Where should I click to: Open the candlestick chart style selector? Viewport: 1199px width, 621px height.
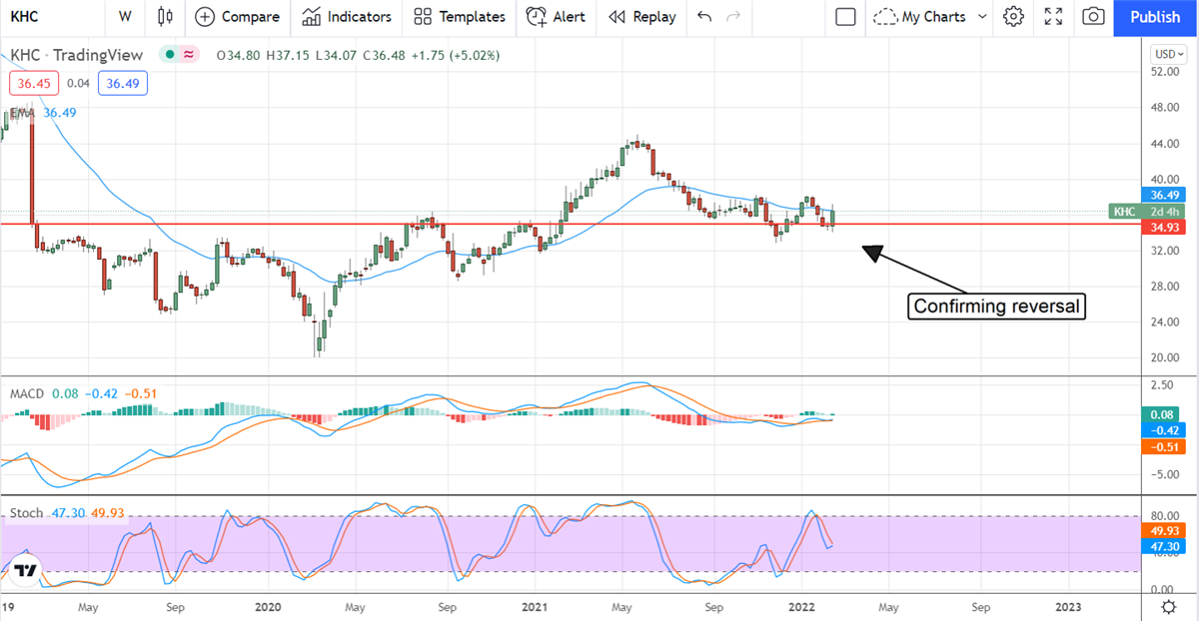tap(165, 16)
